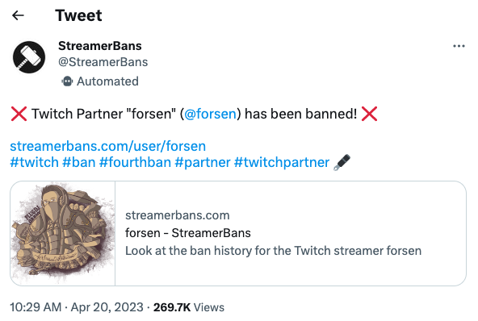478x321 pixels.
Task: Go back using the left arrow icon
Action: 18,15
